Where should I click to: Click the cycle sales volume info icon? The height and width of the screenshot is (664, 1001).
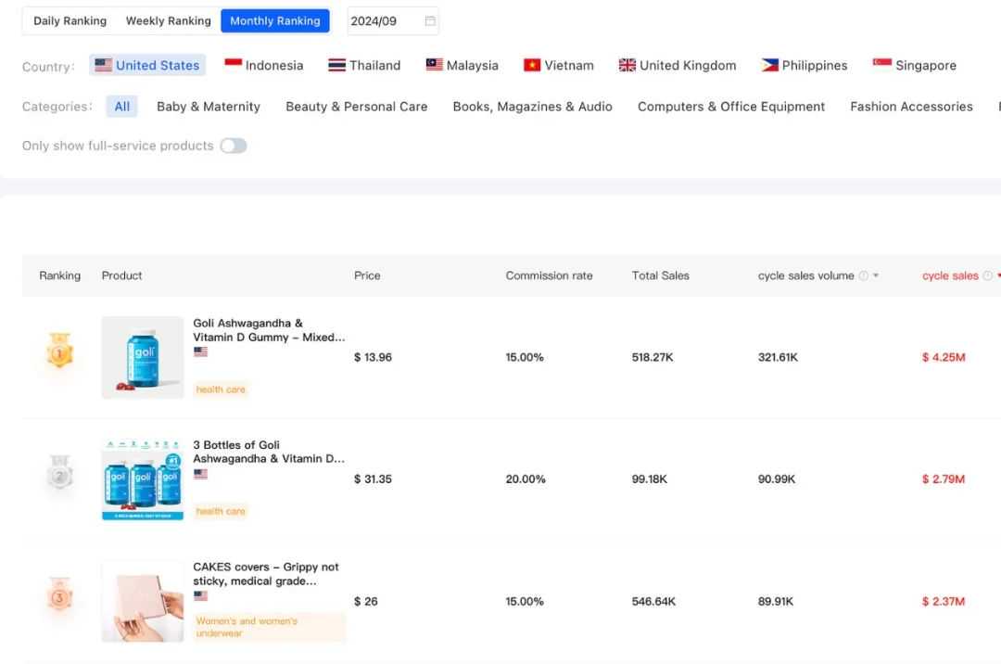(x=863, y=275)
